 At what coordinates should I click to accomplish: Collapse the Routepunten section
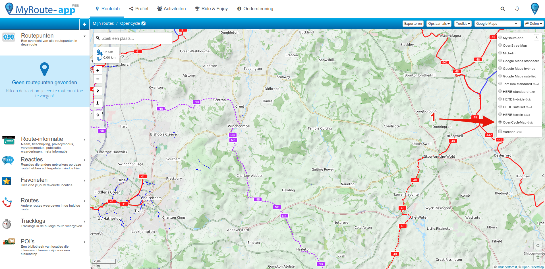tap(84, 36)
